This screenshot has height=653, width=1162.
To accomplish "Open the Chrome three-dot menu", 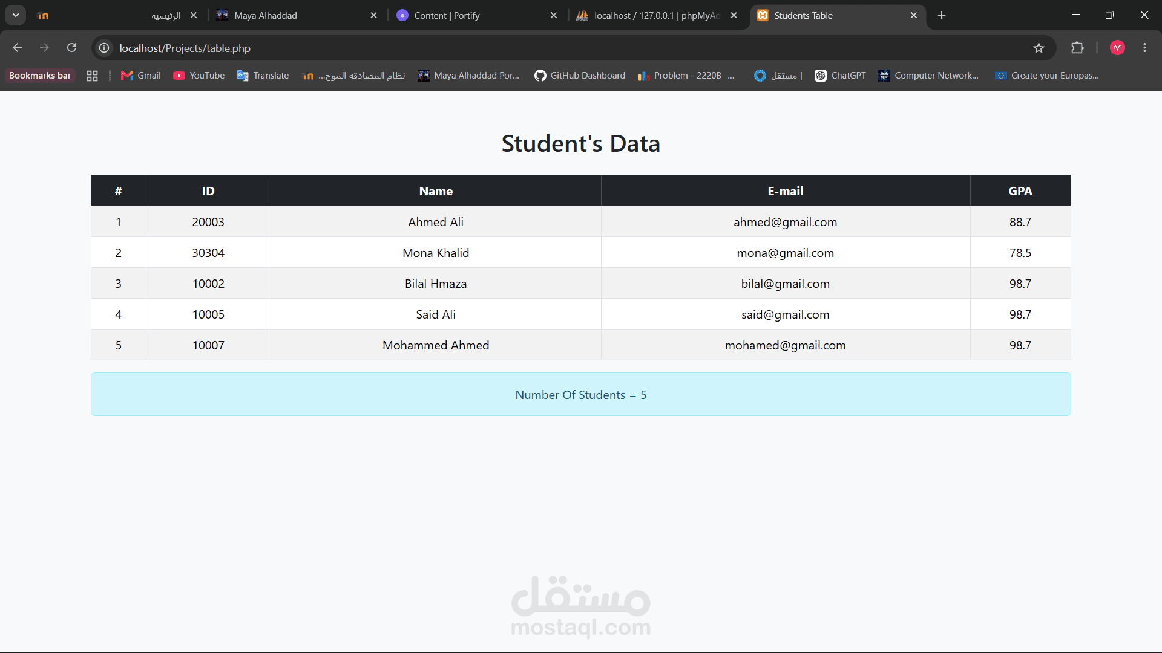I will pyautogui.click(x=1144, y=48).
